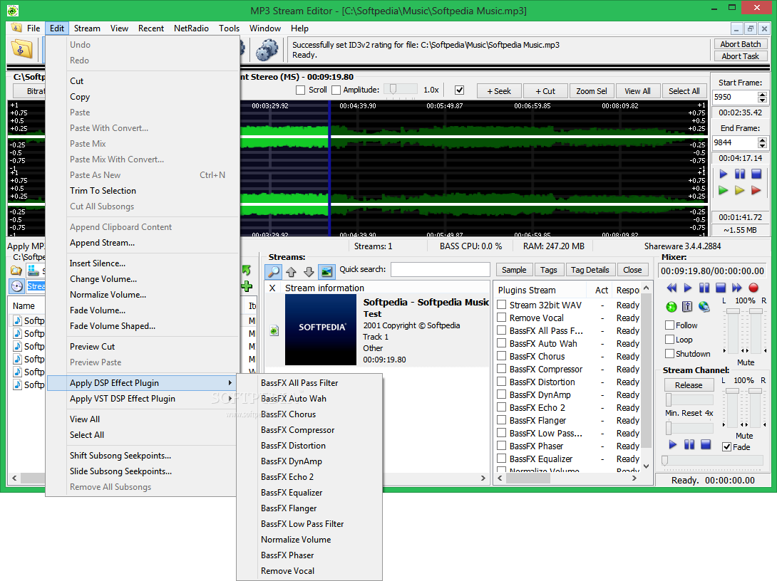Uncheck the Fade checkbox
Image resolution: width=777 pixels, height=581 pixels.
[x=727, y=447]
